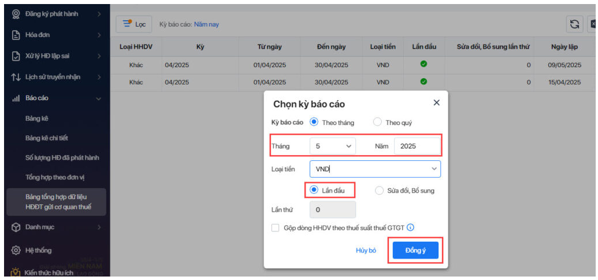
Task: Open the Tháng month dropdown
Action: pos(333,146)
